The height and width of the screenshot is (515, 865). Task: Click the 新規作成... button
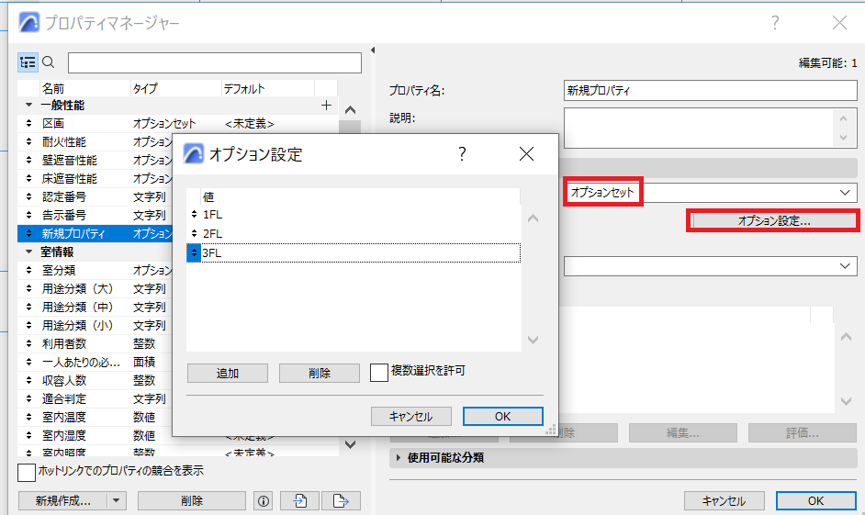point(62,500)
